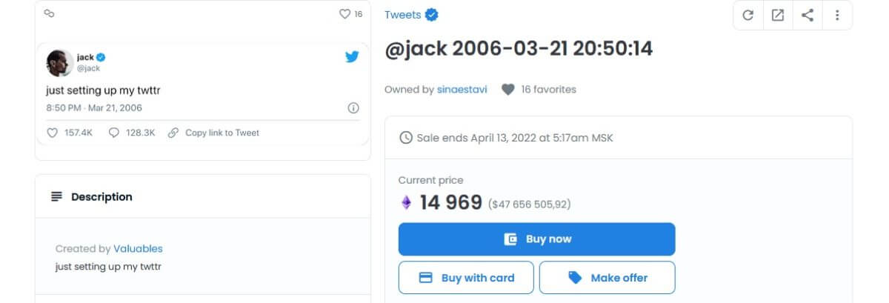The height and width of the screenshot is (303, 889).
Task: Open the three-dot more options menu
Action: point(837,15)
